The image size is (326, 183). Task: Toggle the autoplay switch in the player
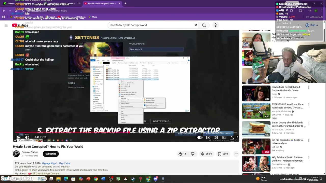tap(200, 138)
